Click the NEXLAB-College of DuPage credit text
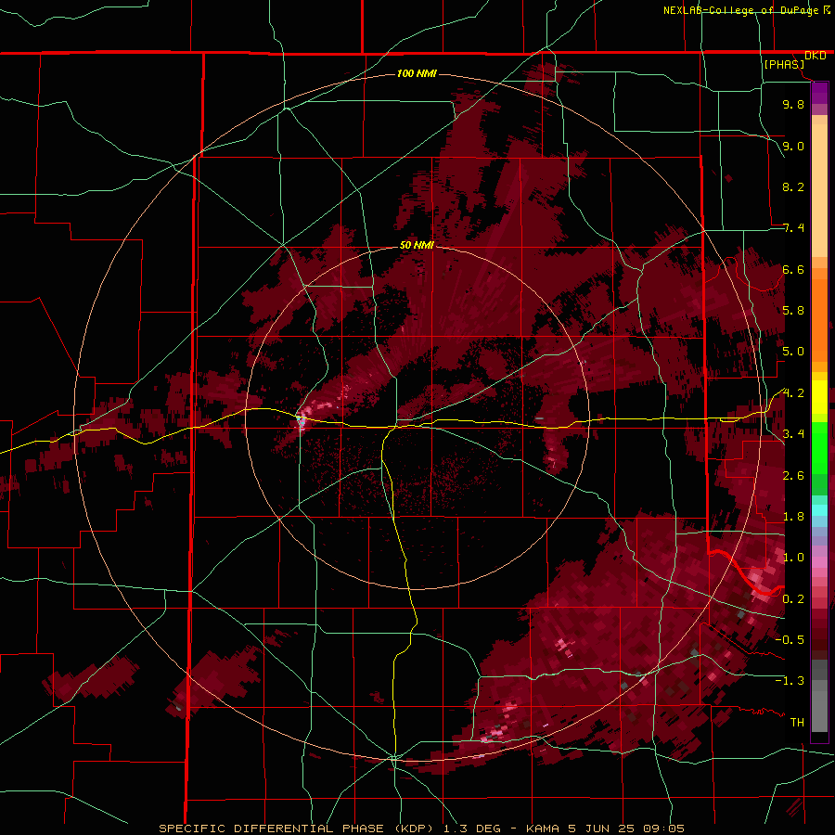Viewport: 835px width, 835px height. coord(740,10)
